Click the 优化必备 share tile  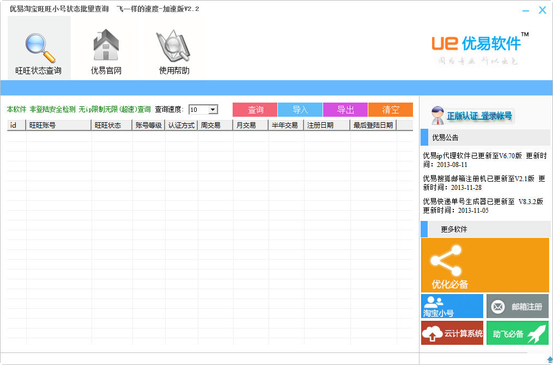click(485, 265)
